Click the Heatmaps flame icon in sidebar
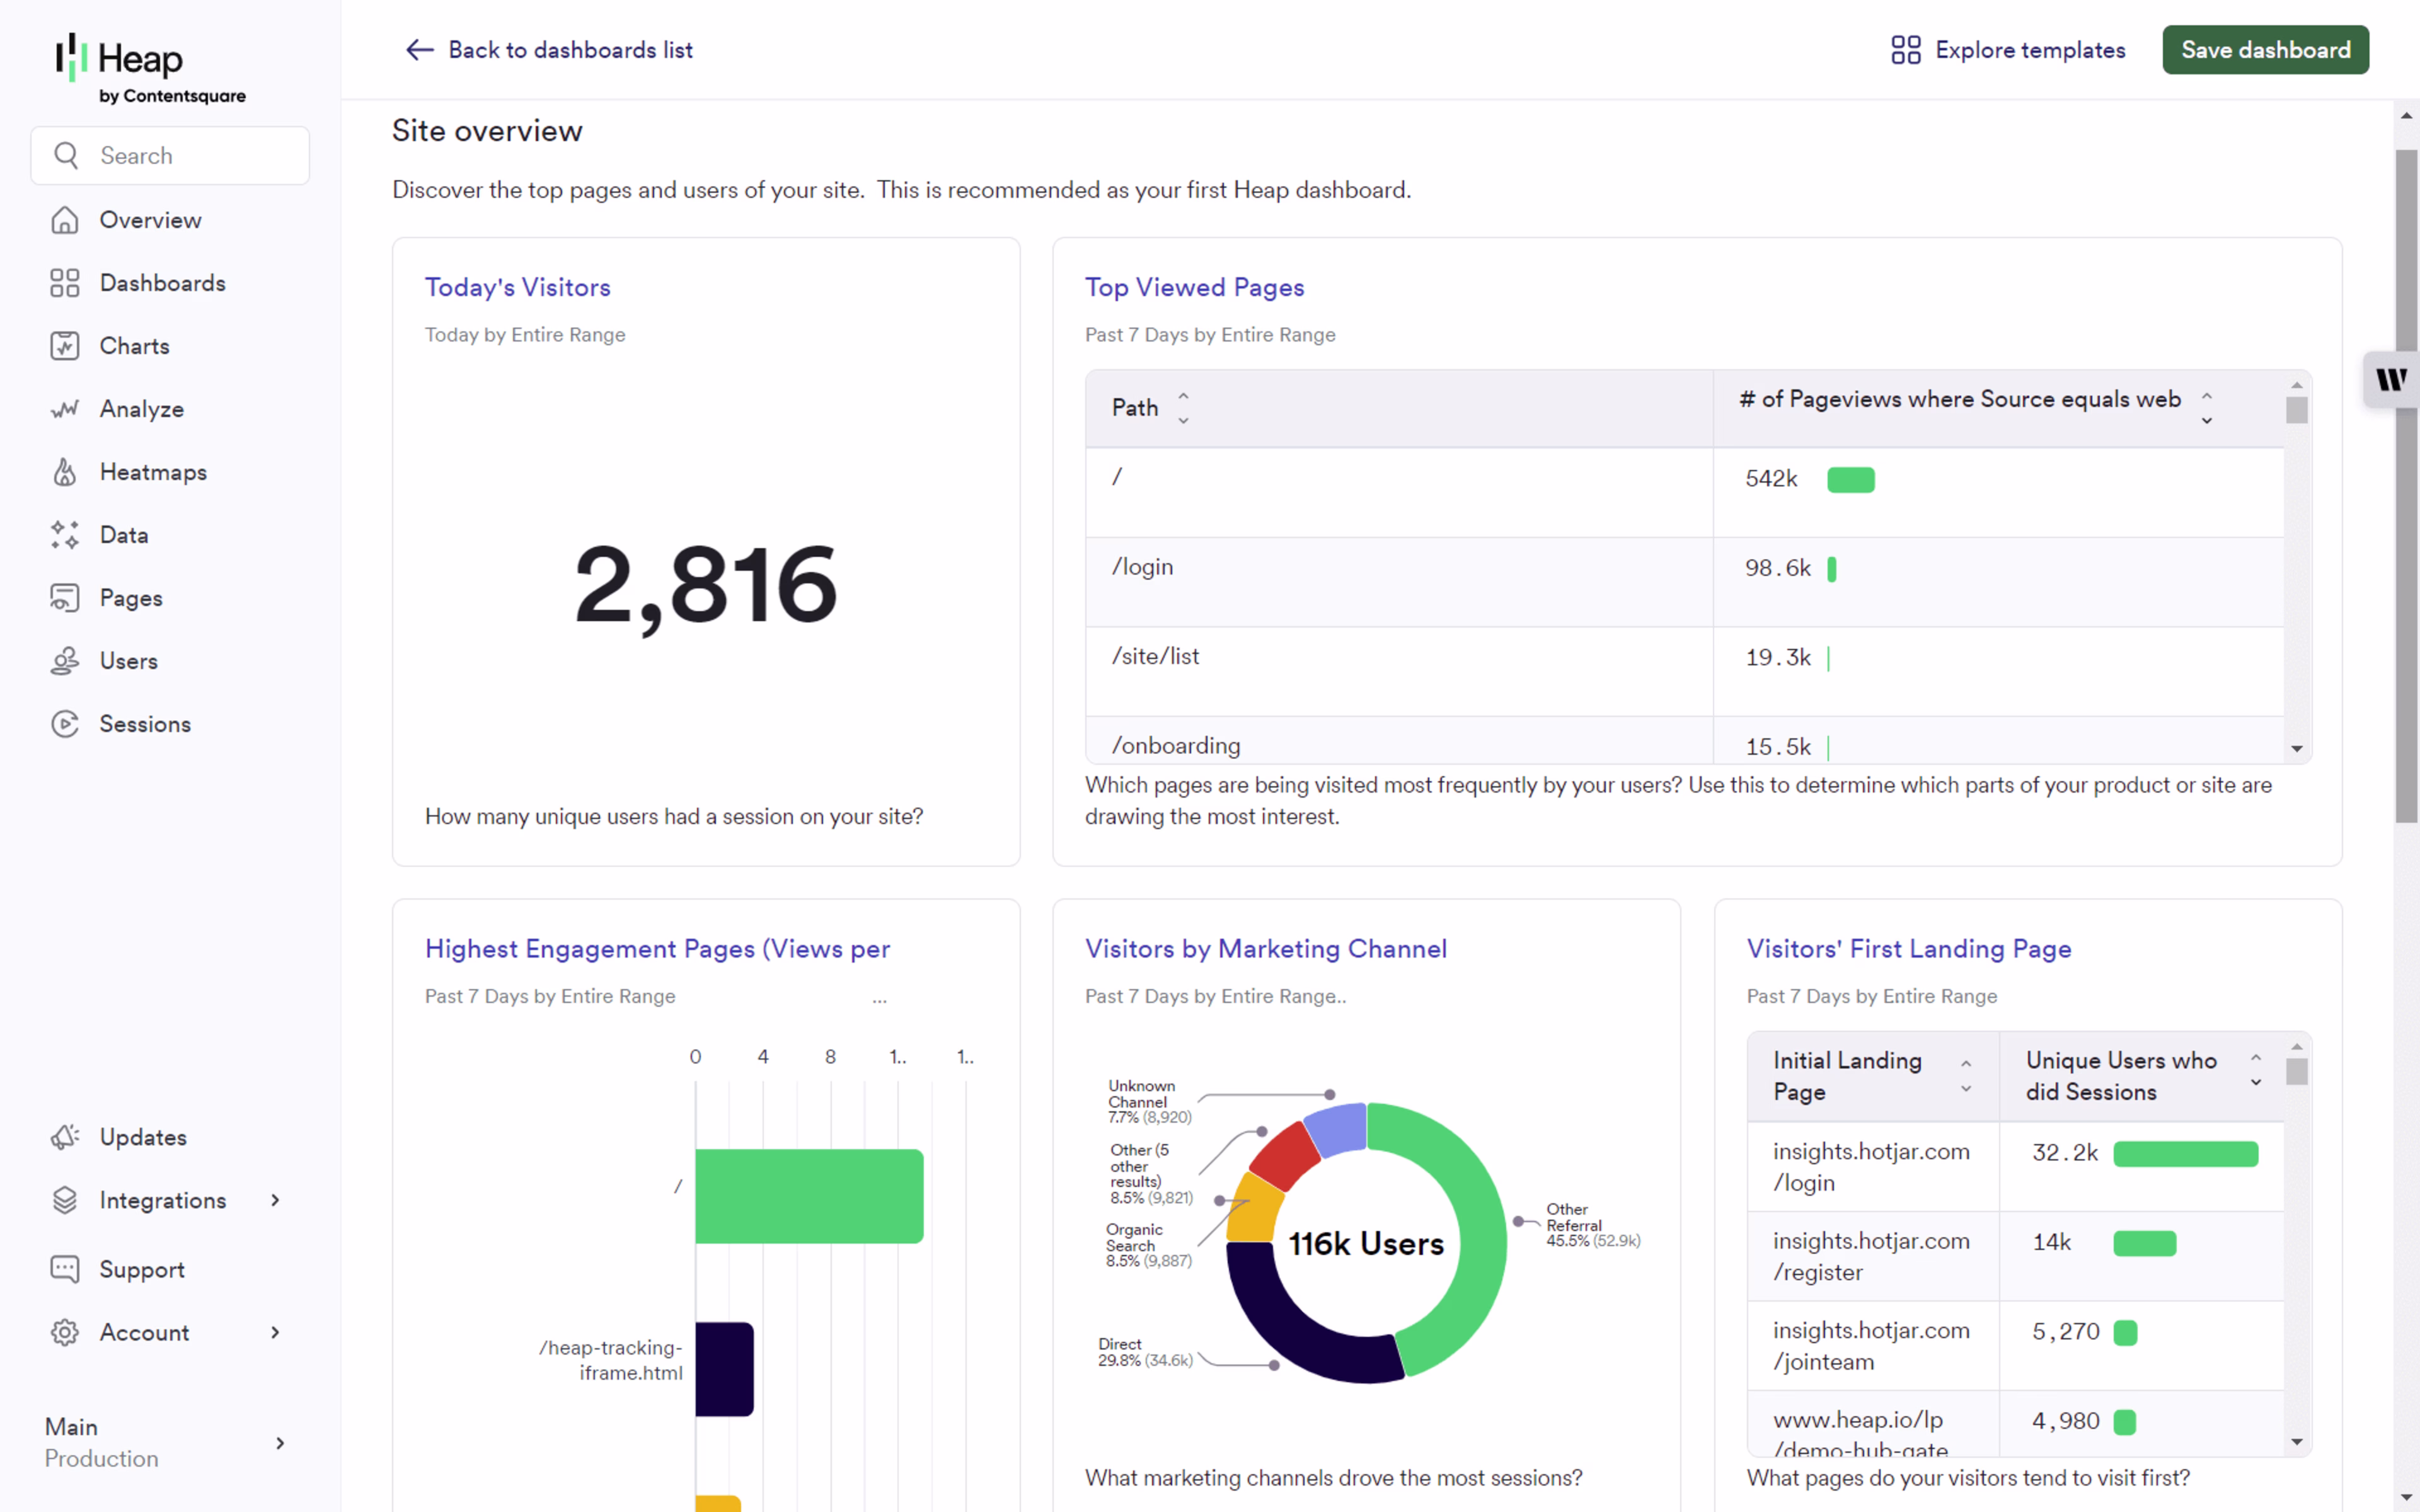The height and width of the screenshot is (1512, 2420). click(x=65, y=472)
